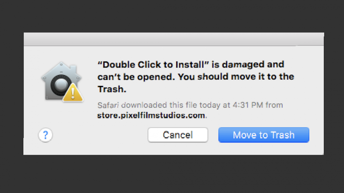This screenshot has width=344, height=193.
Task: Click empty dialog area between help and Cancel
Action: click(x=100, y=135)
